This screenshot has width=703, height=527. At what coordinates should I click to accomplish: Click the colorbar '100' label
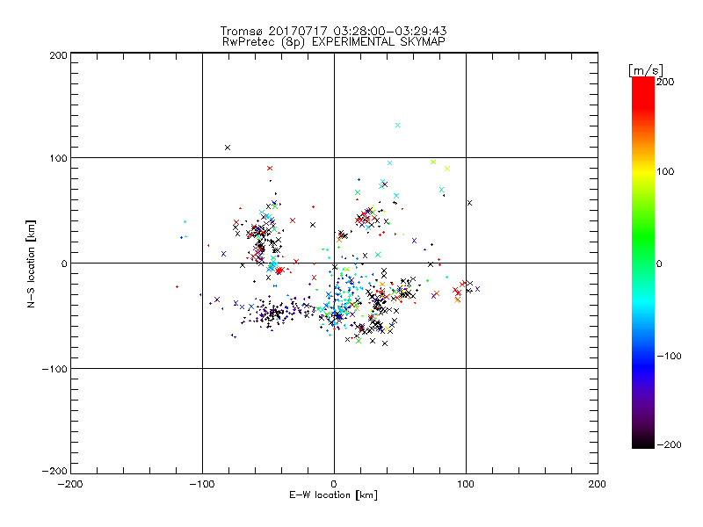[x=665, y=171]
